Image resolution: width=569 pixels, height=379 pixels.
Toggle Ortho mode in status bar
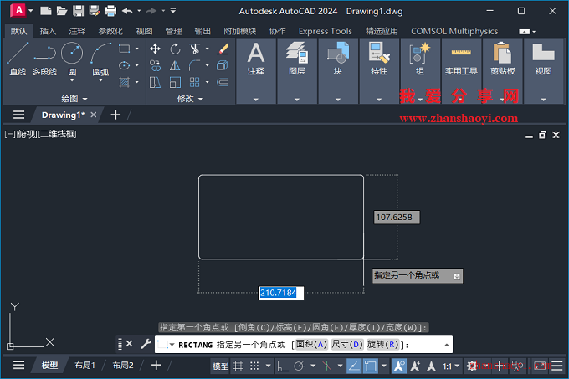pos(283,366)
